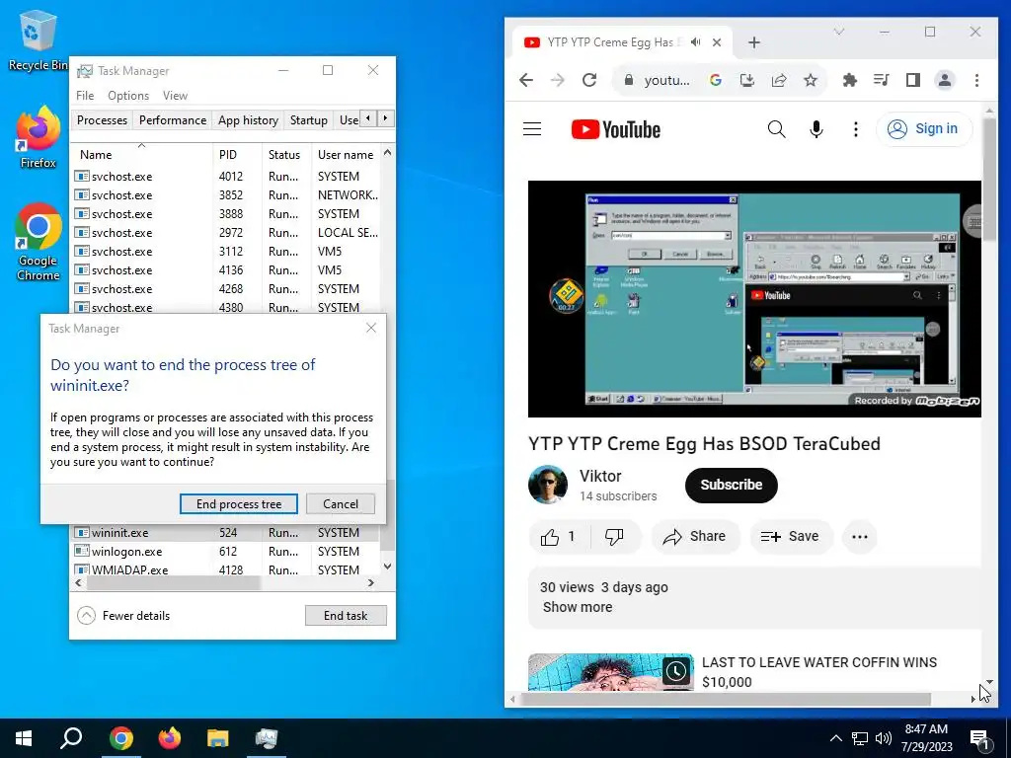
Task: Like the video with thumbs up
Action: 559,537
